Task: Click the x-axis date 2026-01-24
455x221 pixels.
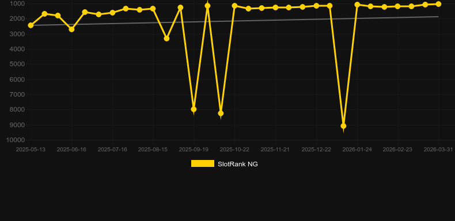Action: click(x=357, y=150)
